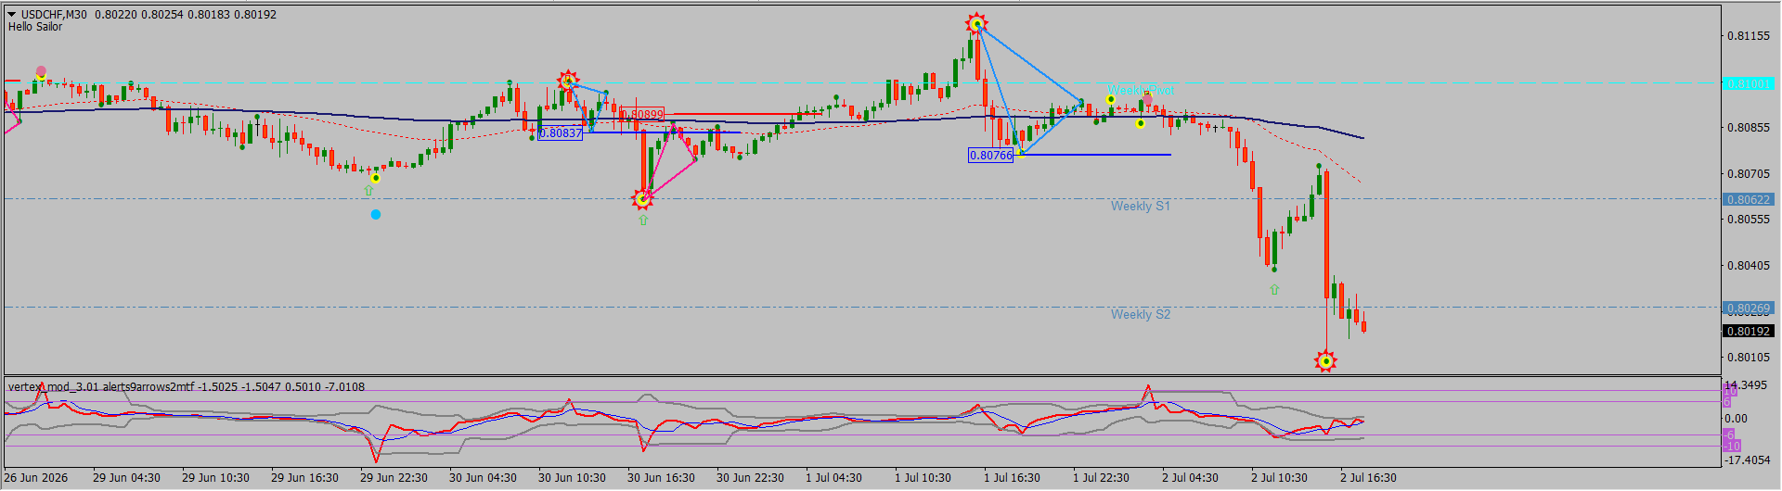
Task: Click 0.80855 on the price scale
Action: coord(1749,128)
